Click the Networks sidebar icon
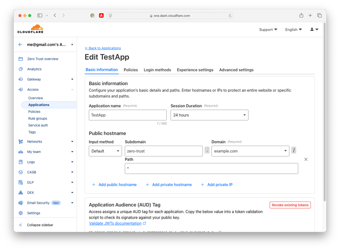Image resolution: width=340 pixels, height=250 pixels. [20, 142]
